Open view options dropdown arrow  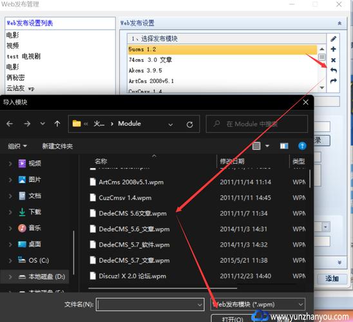click(x=267, y=146)
